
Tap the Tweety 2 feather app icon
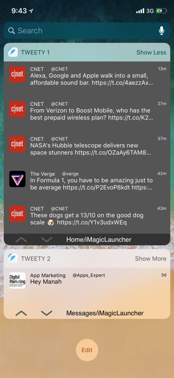pyautogui.click(x=13, y=258)
